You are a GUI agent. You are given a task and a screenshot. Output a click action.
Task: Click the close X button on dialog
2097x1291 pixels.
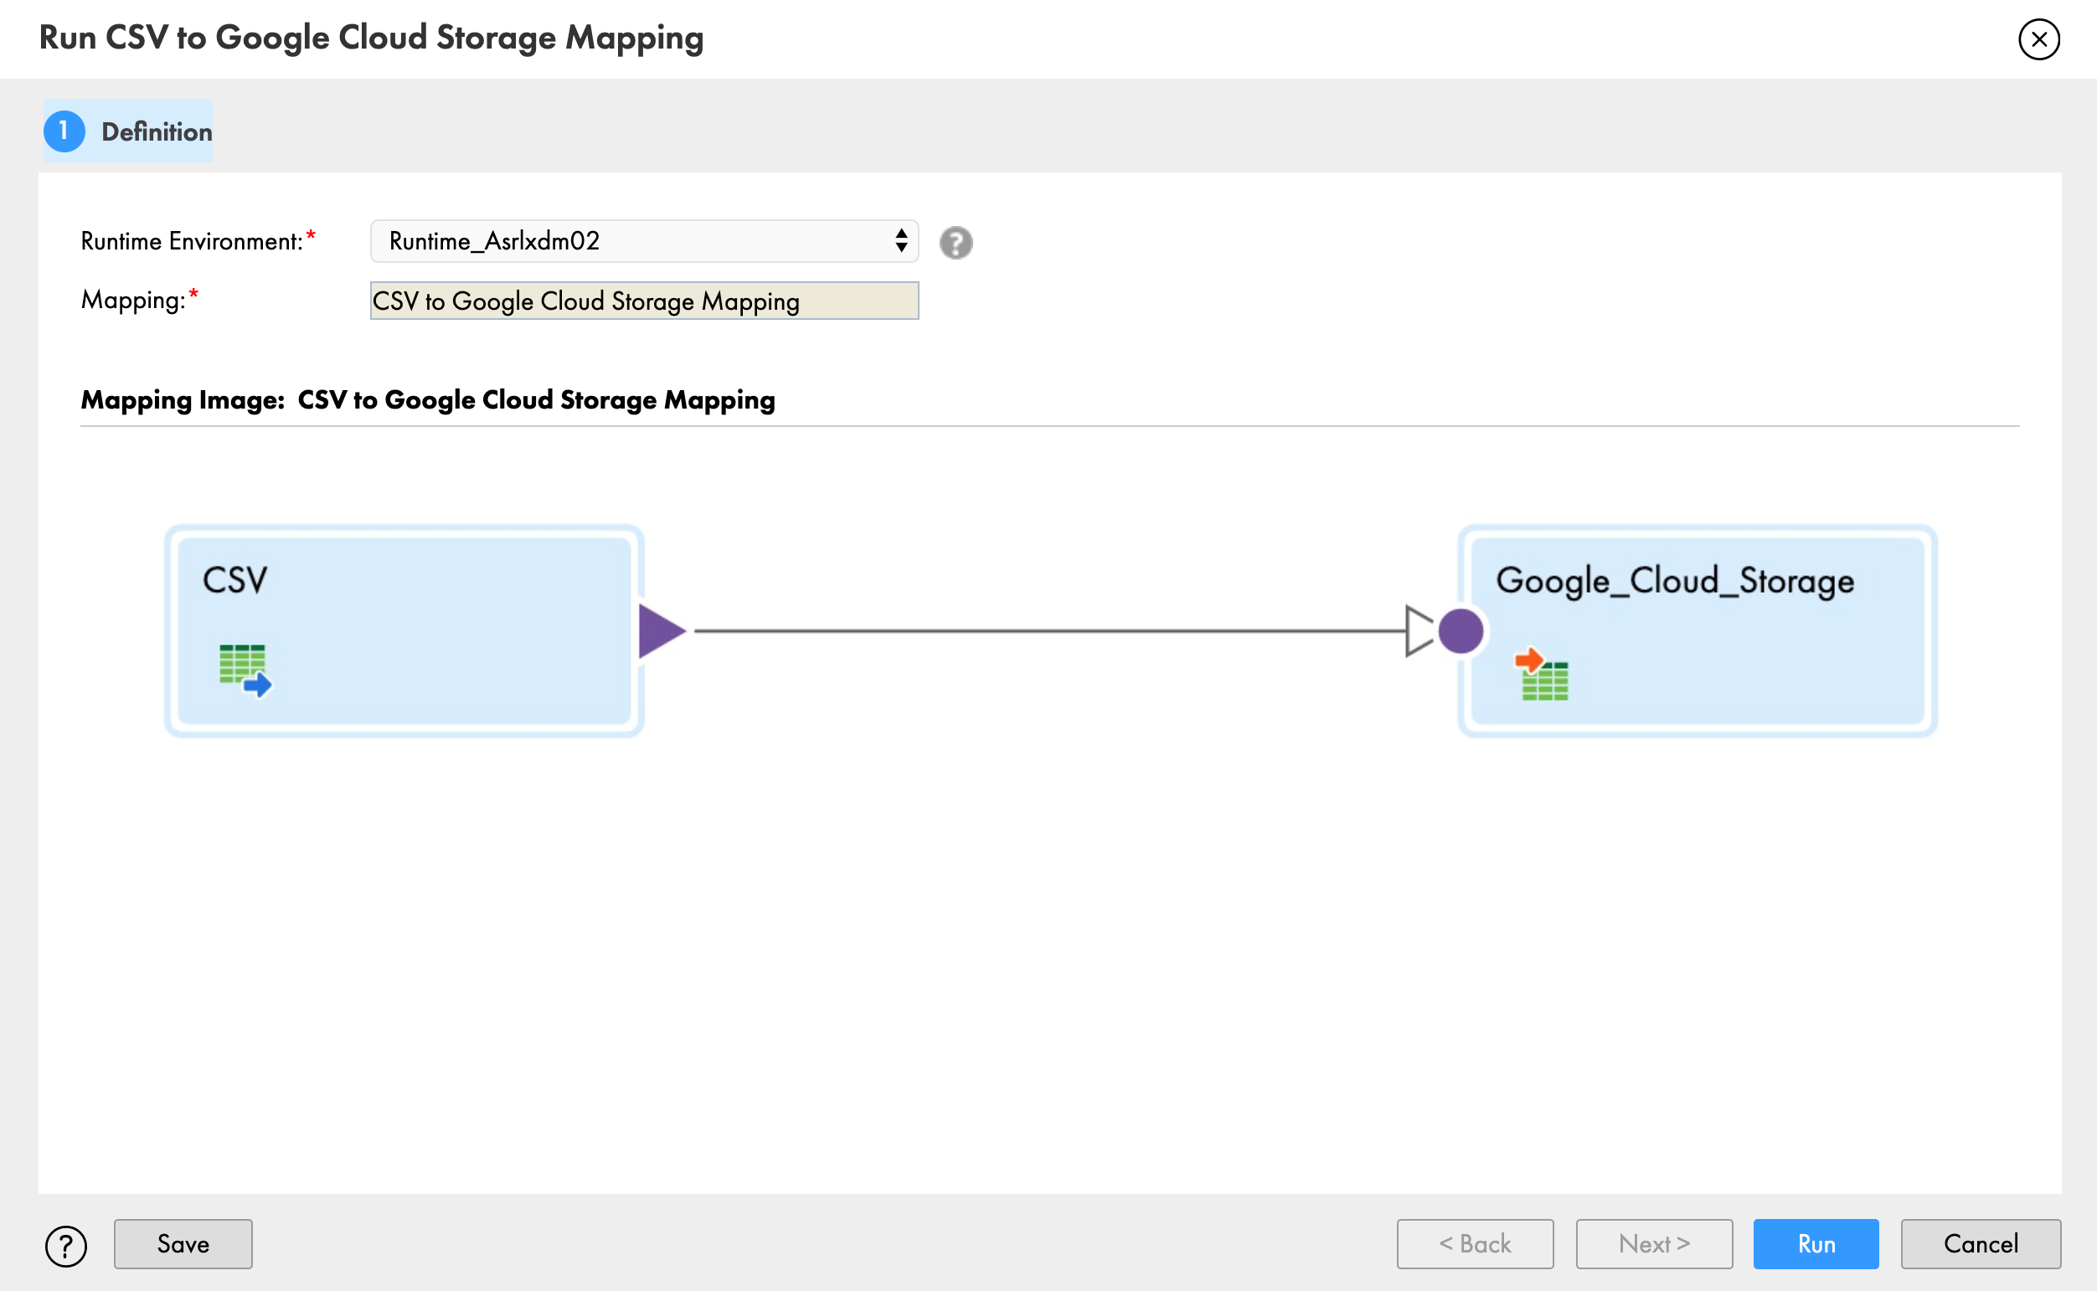[2038, 39]
